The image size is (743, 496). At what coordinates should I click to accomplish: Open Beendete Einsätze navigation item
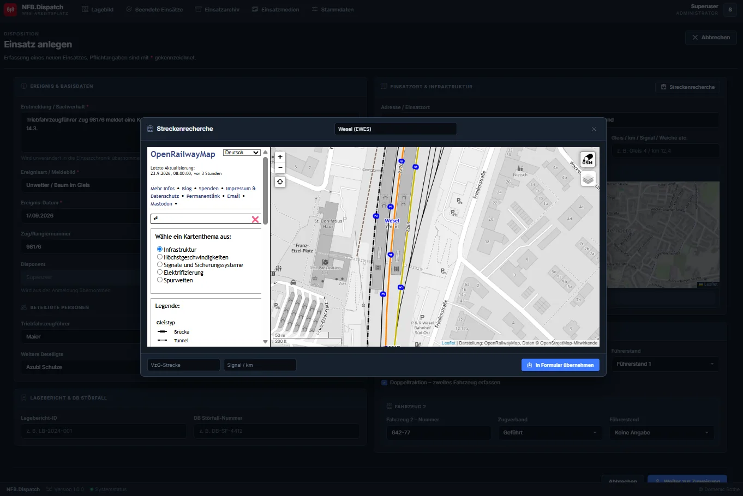click(x=154, y=10)
